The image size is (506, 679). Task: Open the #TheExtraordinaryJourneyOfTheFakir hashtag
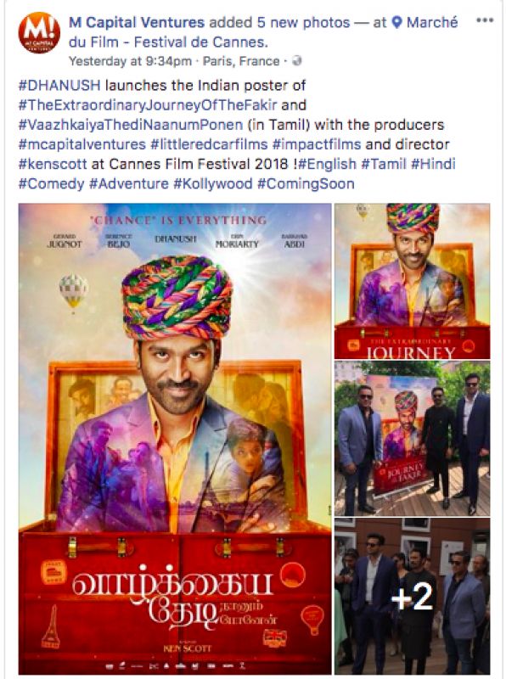[147, 105]
